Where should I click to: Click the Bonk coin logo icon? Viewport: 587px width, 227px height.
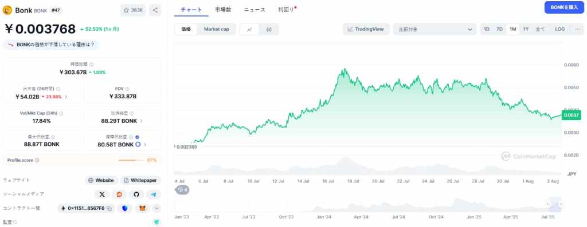(x=7, y=10)
